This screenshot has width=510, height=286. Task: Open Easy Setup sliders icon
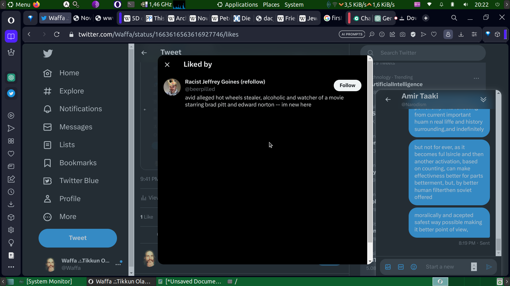[474, 34]
